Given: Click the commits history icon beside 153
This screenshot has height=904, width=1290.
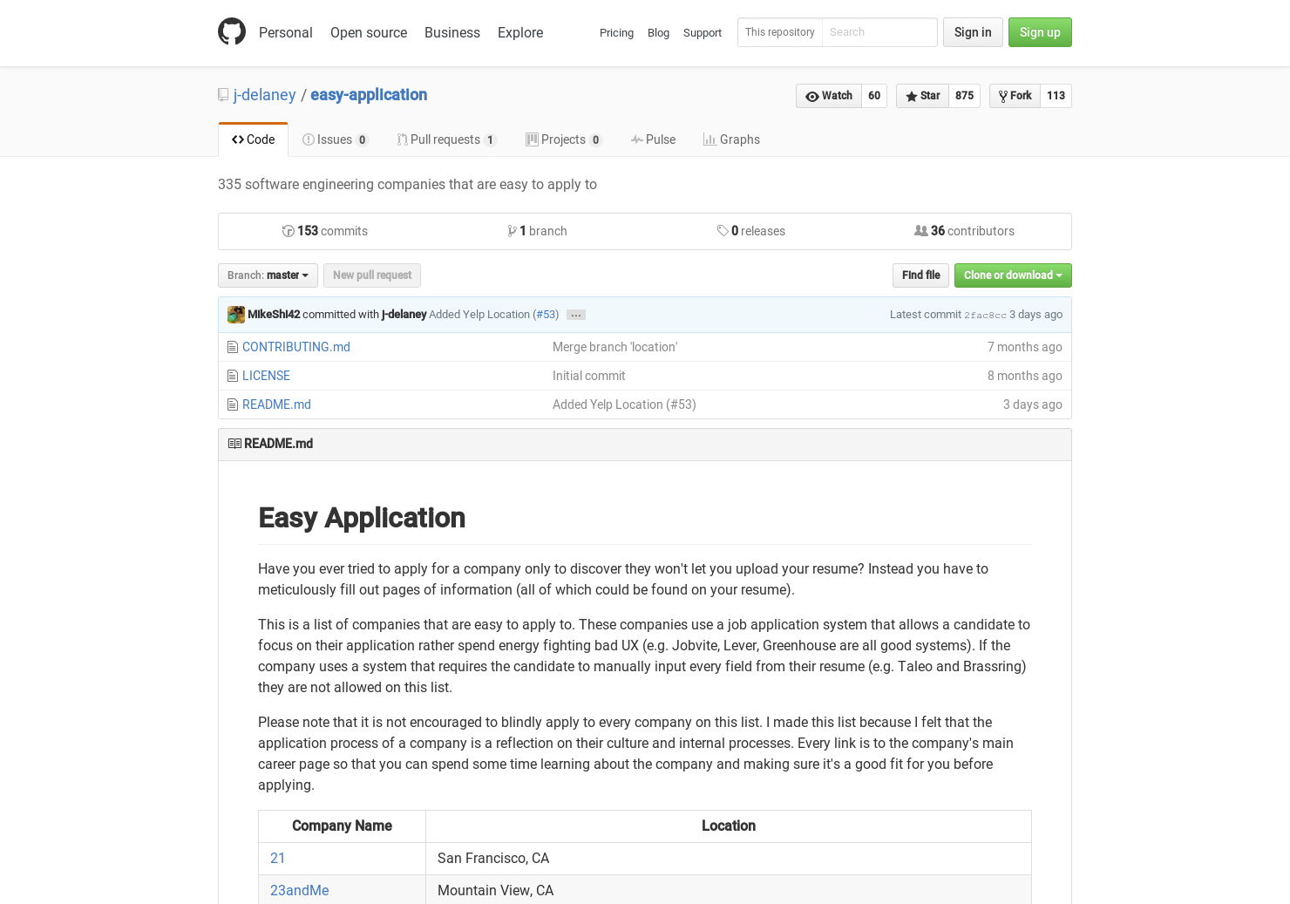Looking at the screenshot, I should click(288, 231).
